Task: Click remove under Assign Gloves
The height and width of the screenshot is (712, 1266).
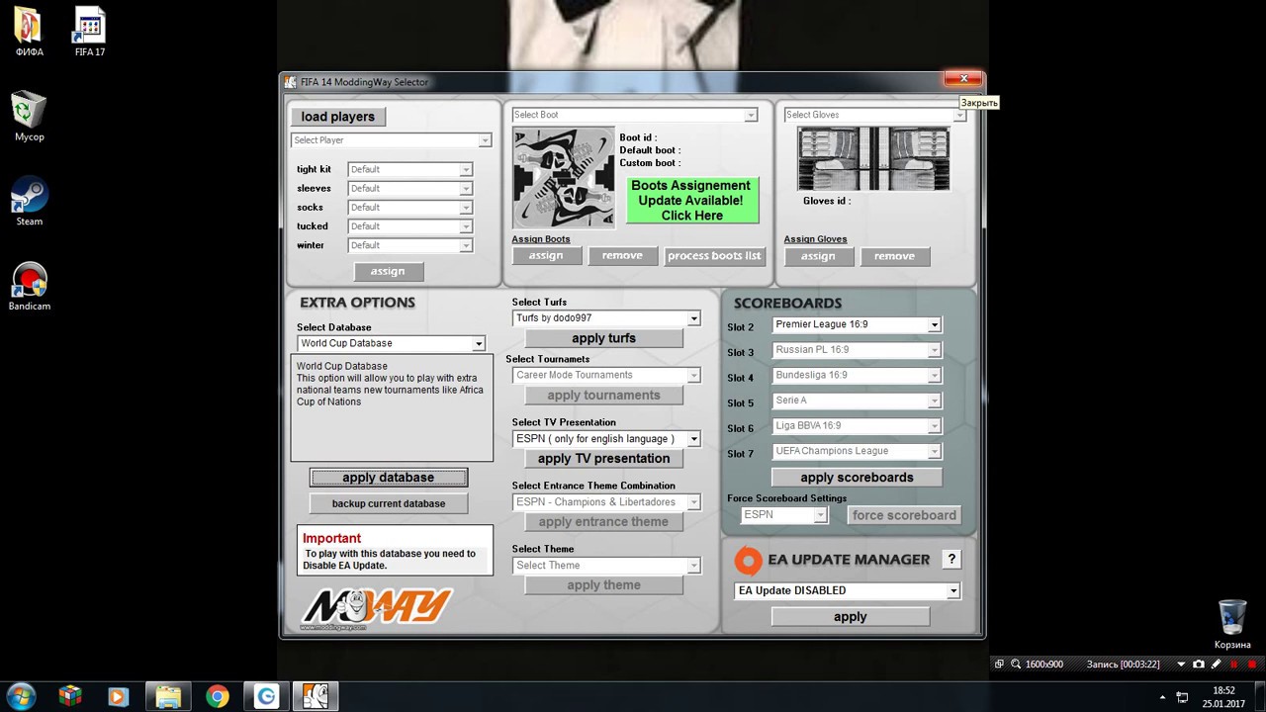Action: point(894,256)
